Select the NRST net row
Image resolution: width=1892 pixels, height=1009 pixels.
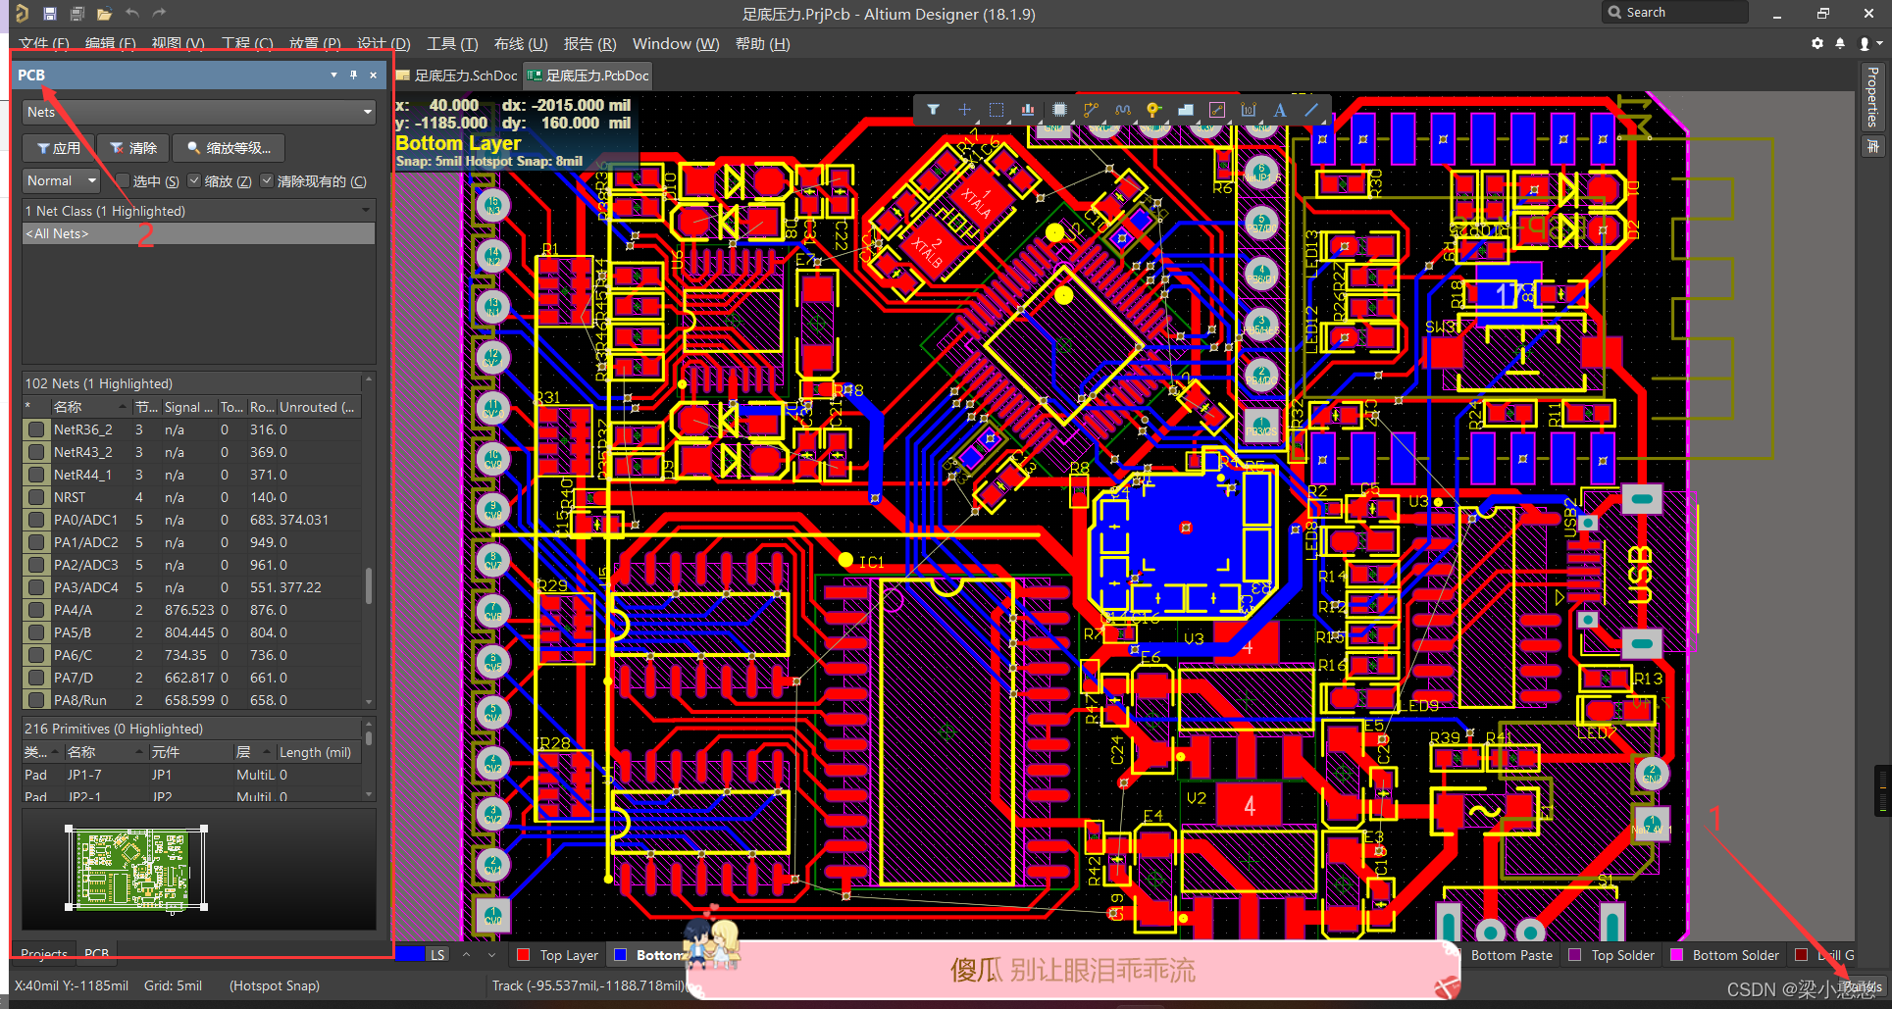coord(70,497)
